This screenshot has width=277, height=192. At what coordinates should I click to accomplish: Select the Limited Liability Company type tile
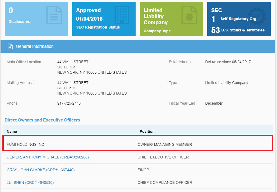click(164, 19)
